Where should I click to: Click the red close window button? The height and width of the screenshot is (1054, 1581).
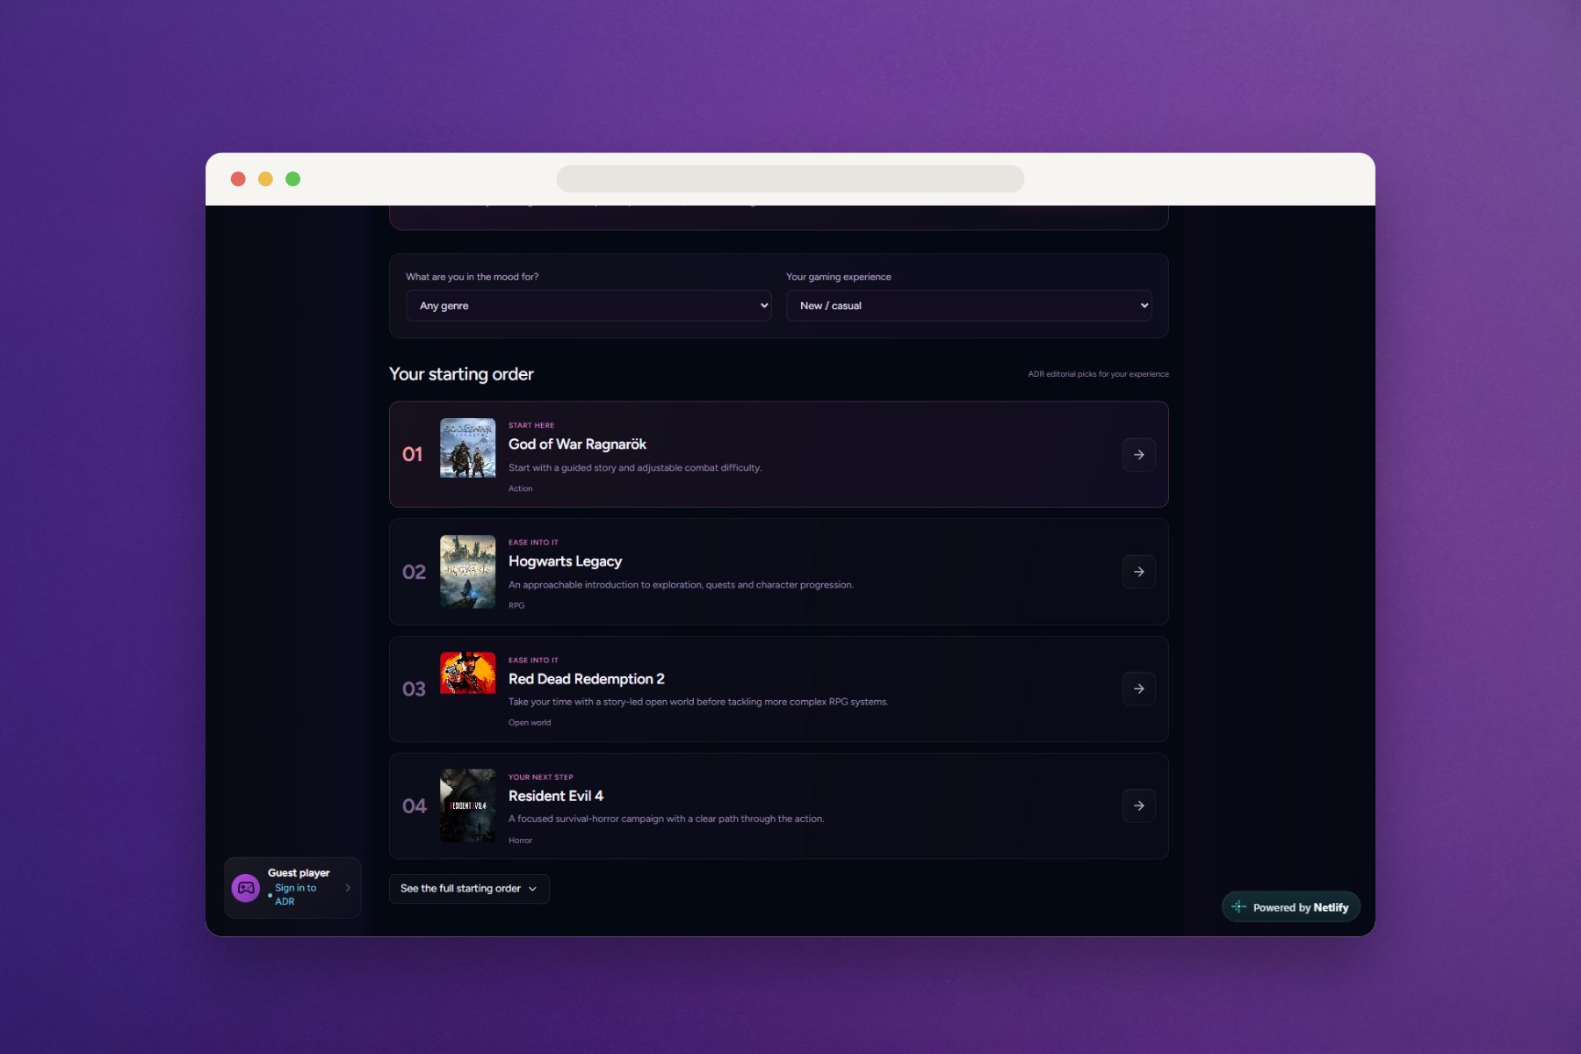coord(238,179)
